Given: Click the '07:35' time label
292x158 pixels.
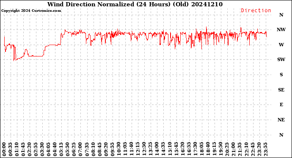Looking at the screenshot, I should click(87, 149).
